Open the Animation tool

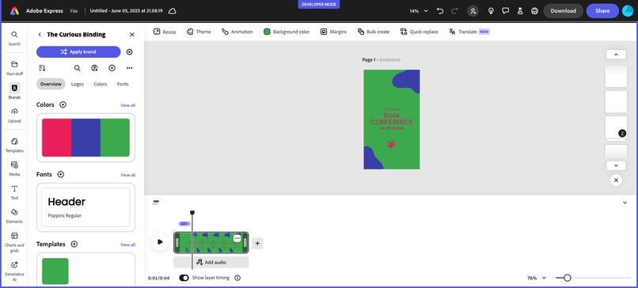pos(237,32)
